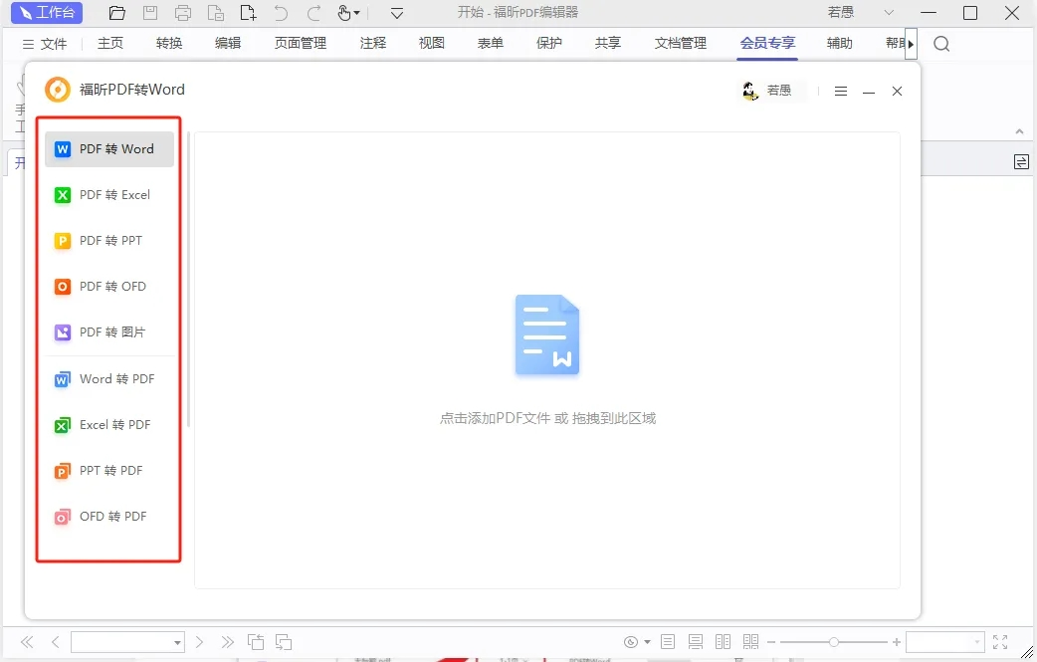The width and height of the screenshot is (1037, 662).
Task: Select PDF 转 PPT option
Action: tap(109, 241)
